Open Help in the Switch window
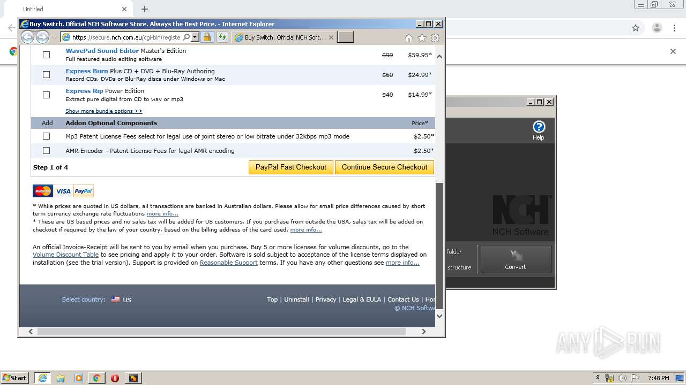The width and height of the screenshot is (686, 385). point(539,130)
